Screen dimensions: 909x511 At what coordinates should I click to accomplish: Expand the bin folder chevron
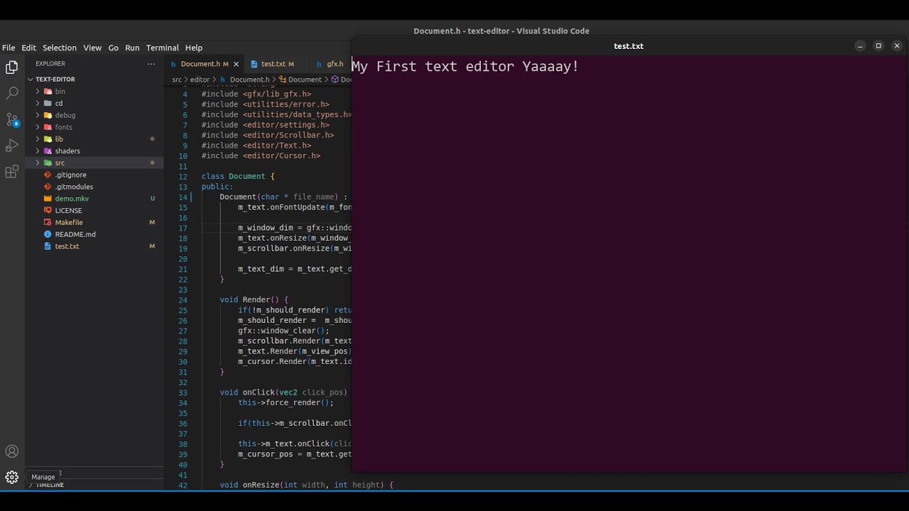tap(38, 92)
